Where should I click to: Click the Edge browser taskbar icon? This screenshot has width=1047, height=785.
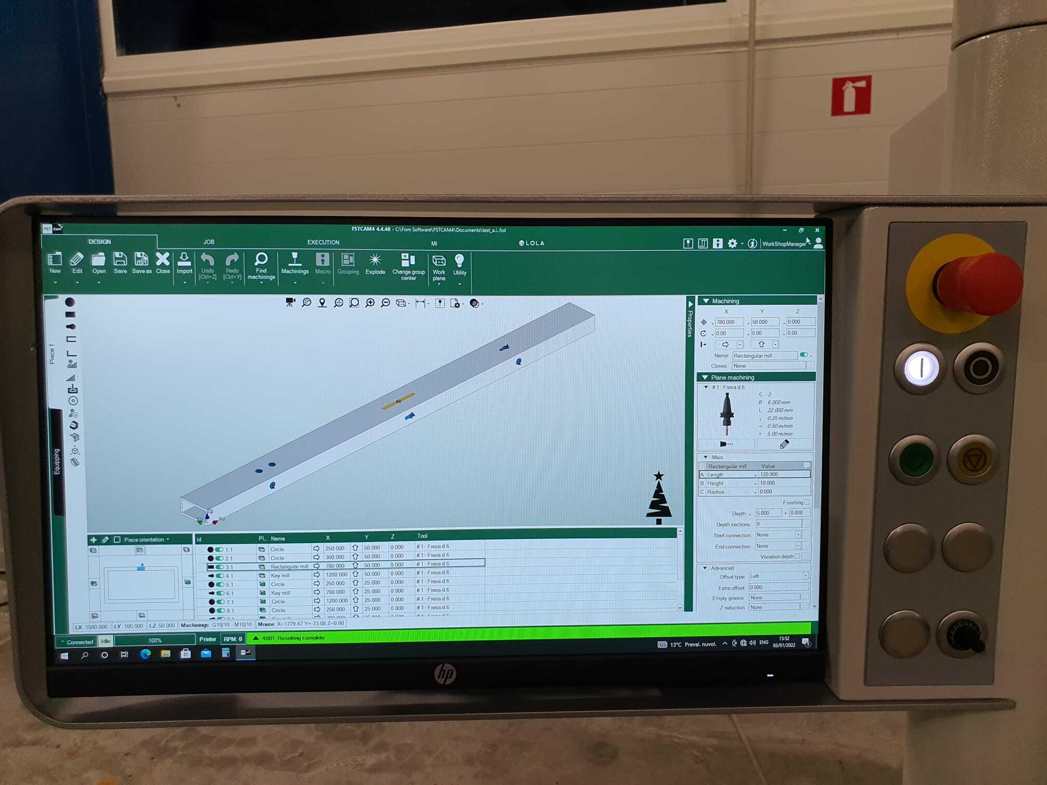click(x=145, y=654)
